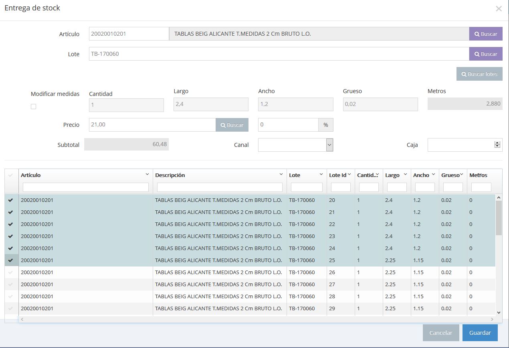Look up the price with the Precio Buscar button

[232, 125]
